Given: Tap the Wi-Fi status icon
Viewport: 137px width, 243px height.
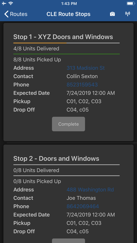Looking at the screenshot, I should click(x=11, y=3).
